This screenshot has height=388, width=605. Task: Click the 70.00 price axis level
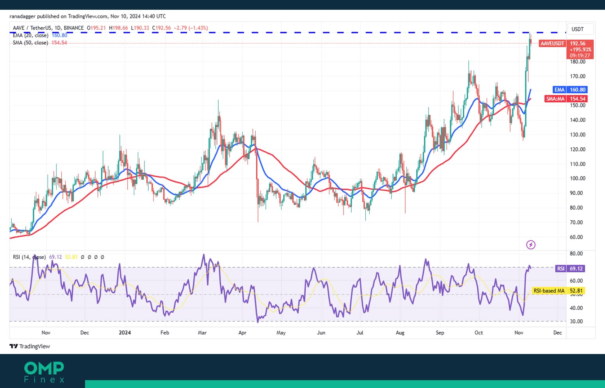coord(577,222)
